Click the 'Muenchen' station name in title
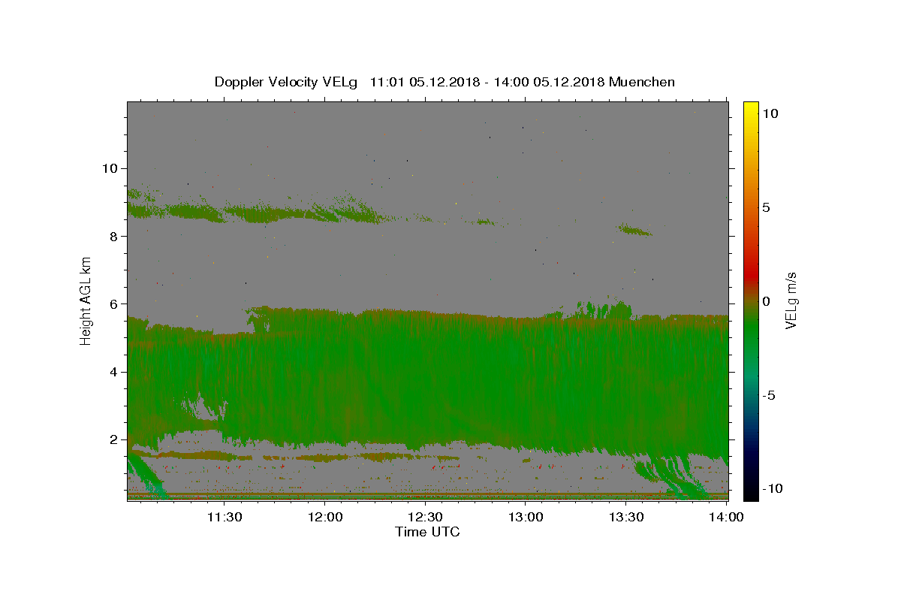Screen dimensions: 901x601 642,82
